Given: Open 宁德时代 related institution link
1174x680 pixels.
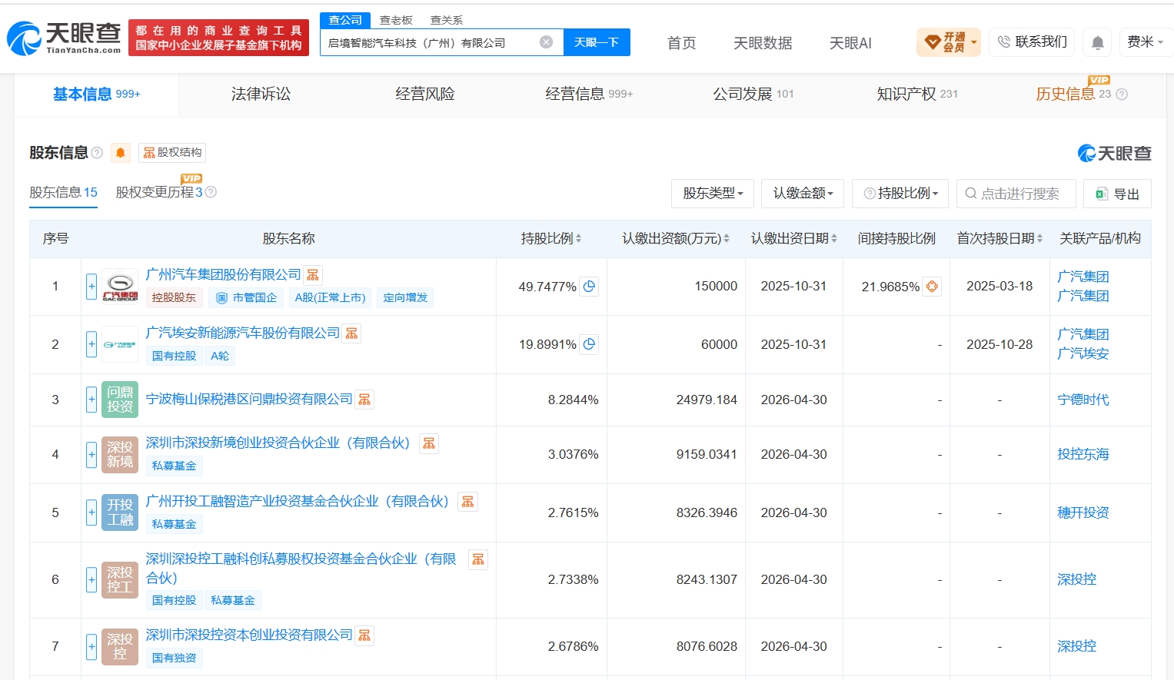Looking at the screenshot, I should click(x=1083, y=400).
